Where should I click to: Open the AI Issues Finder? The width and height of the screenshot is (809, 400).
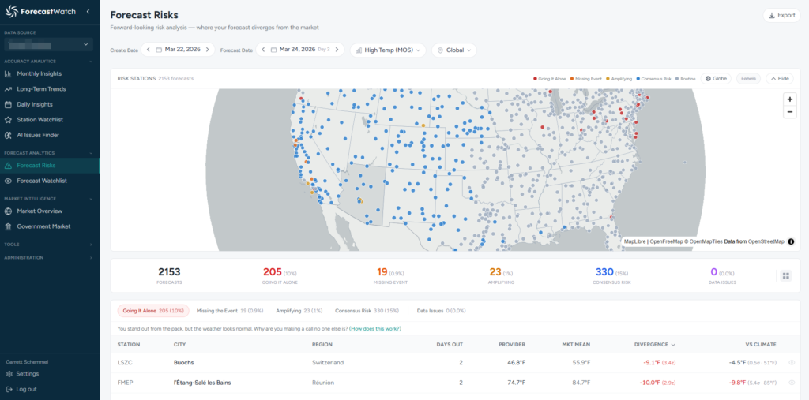[38, 135]
